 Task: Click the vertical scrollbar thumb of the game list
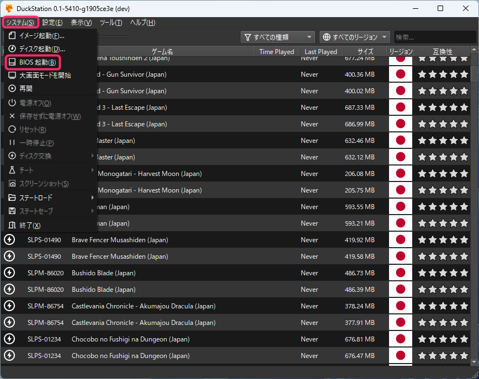point(474,73)
